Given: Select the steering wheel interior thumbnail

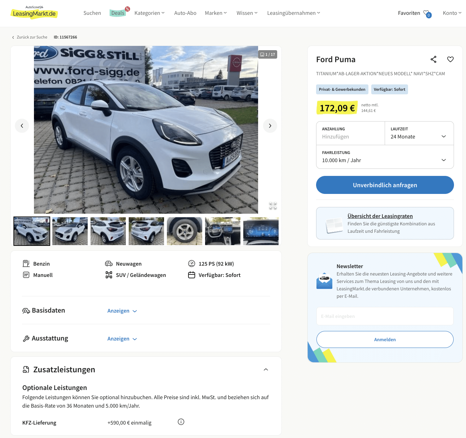Looking at the screenshot, I should pos(223,231).
